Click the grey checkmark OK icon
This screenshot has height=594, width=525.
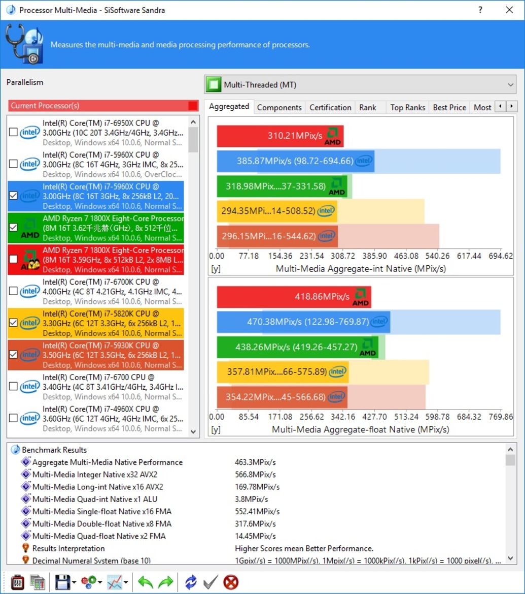coord(211,582)
